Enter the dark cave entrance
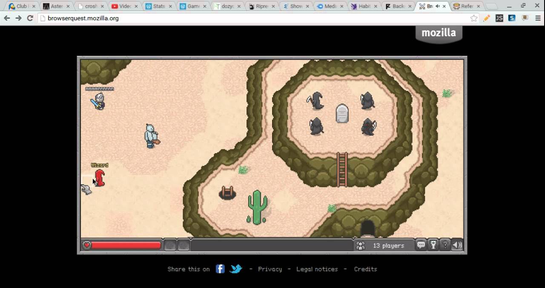 point(367,228)
